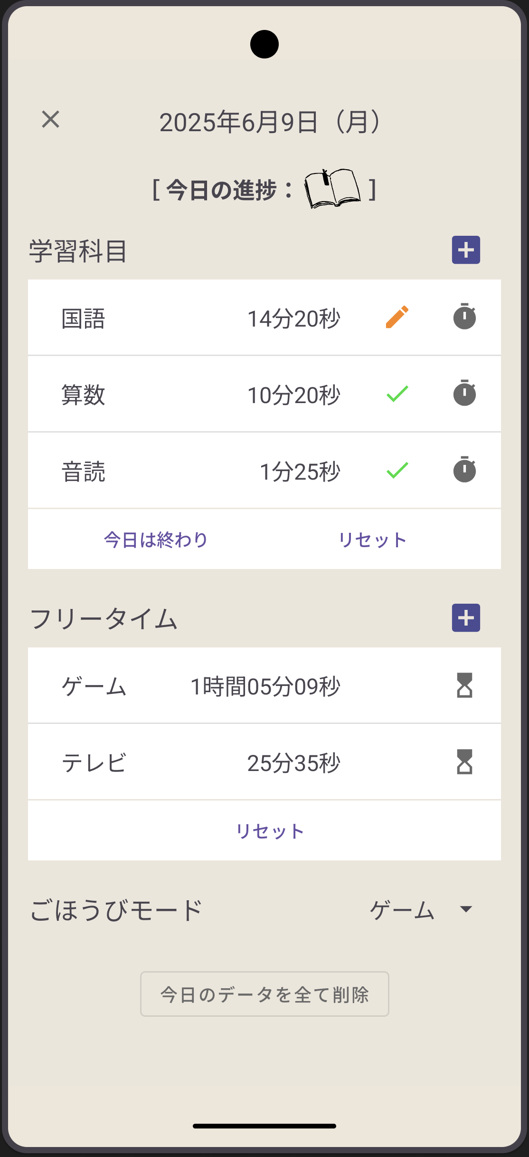
Task: Select the 国語 subject row
Action: coord(84,318)
